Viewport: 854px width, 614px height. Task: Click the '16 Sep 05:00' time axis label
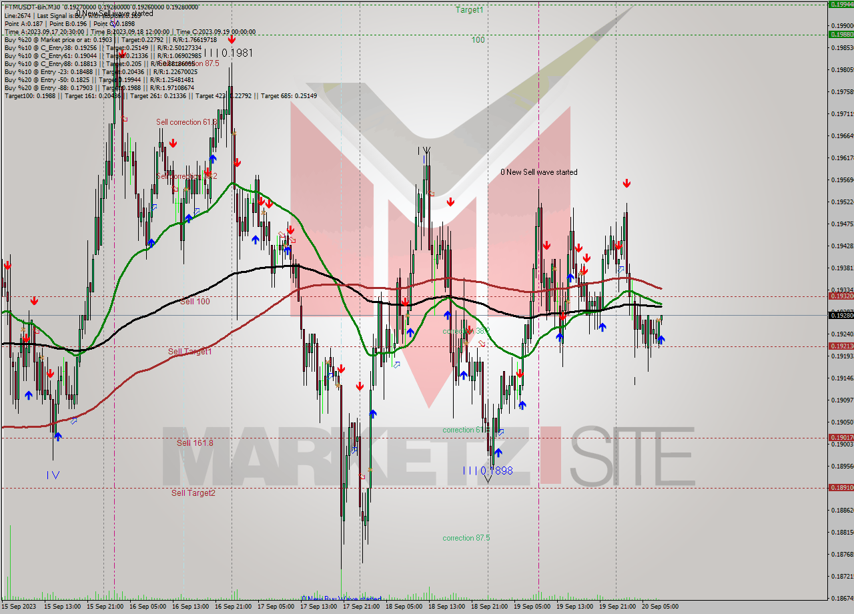147,607
